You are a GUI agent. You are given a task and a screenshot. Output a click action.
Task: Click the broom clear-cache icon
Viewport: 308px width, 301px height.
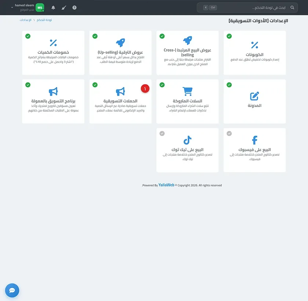[64, 8]
